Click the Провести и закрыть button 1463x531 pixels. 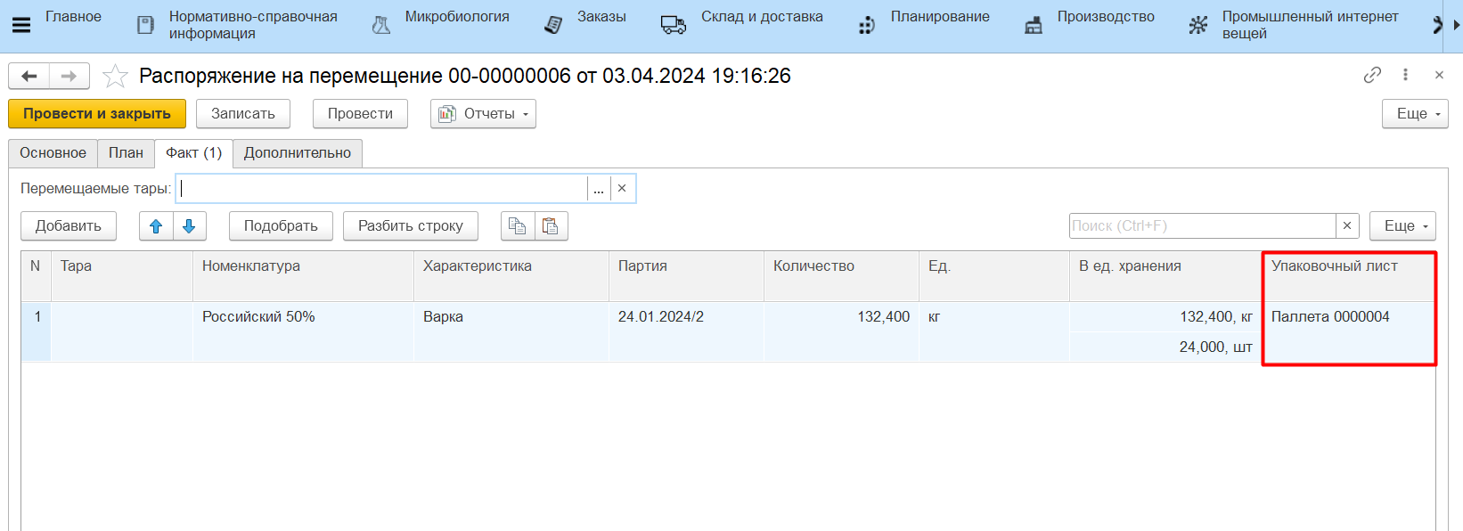click(97, 114)
